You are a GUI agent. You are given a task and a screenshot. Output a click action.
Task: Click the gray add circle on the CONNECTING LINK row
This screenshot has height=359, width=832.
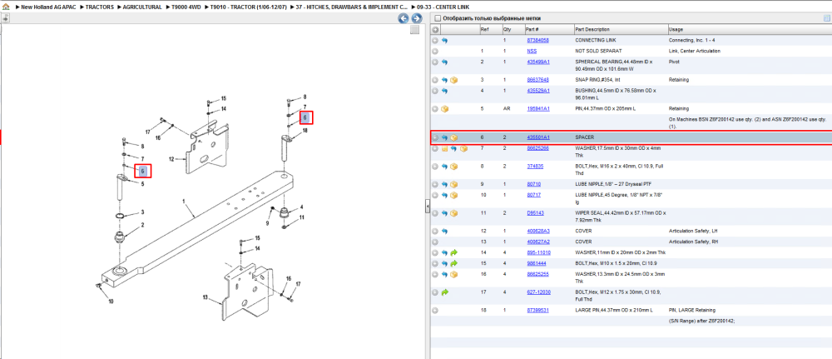(435, 40)
